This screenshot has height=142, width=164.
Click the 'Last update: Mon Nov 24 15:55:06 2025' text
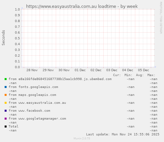point(123,134)
